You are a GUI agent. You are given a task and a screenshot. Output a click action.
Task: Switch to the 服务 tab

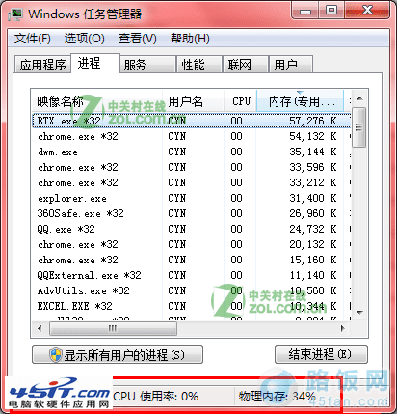[x=148, y=65]
